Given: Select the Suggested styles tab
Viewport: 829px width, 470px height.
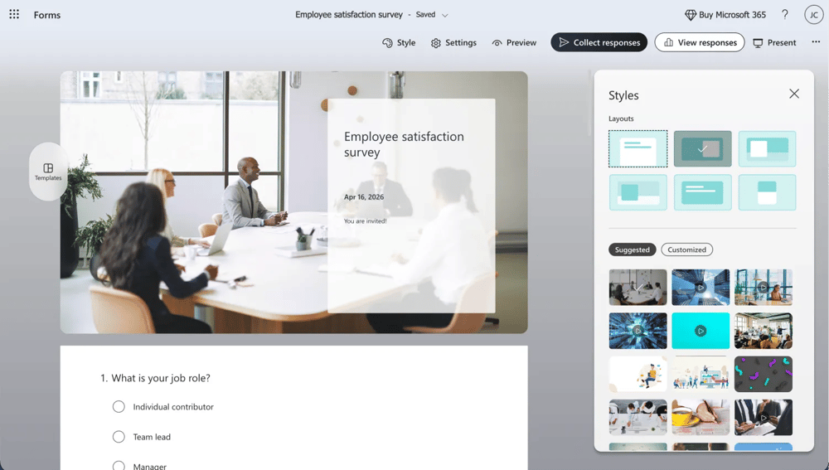Looking at the screenshot, I should (x=632, y=250).
